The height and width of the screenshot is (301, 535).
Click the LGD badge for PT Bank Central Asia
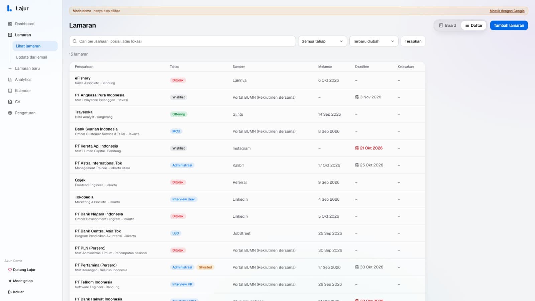[x=176, y=233]
